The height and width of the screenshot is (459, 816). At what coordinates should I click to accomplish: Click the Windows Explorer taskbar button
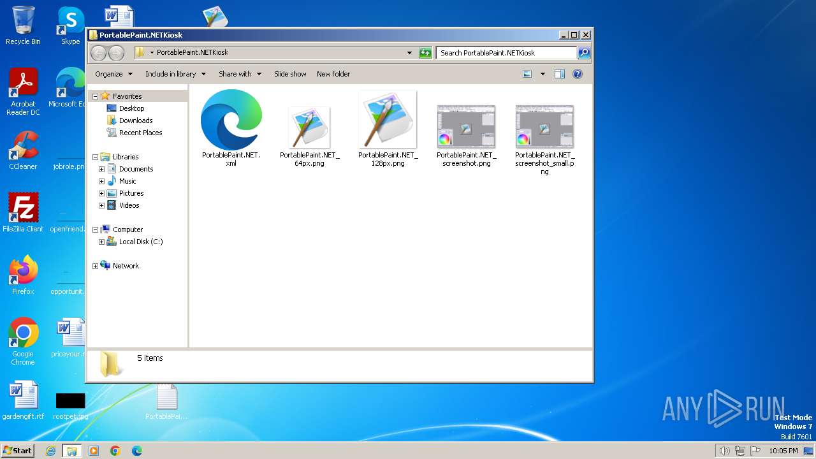[x=72, y=451]
